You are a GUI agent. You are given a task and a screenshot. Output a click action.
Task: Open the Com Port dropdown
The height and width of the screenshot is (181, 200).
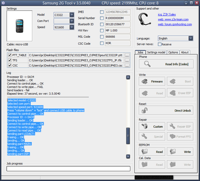click(72, 21)
